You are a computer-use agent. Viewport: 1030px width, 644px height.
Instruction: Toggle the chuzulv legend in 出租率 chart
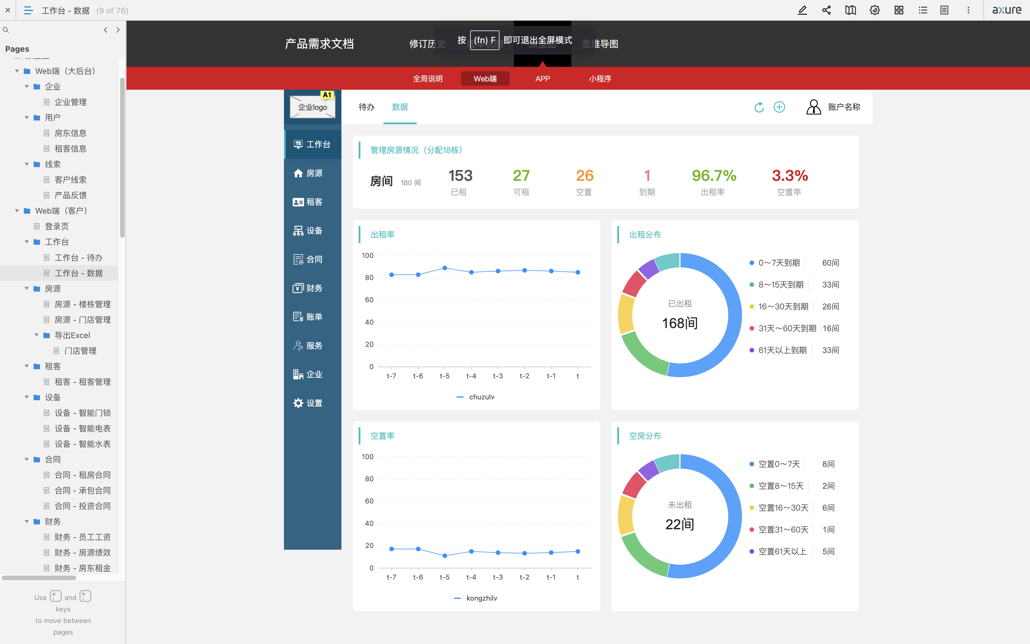point(475,397)
